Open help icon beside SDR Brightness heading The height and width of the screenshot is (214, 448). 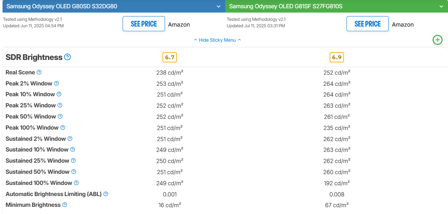[x=67, y=57]
